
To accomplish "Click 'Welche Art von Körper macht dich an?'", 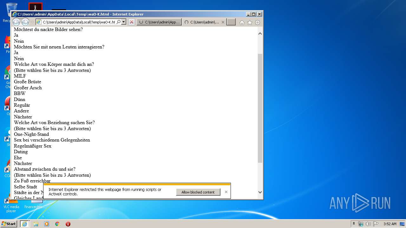I will tap(54, 64).
